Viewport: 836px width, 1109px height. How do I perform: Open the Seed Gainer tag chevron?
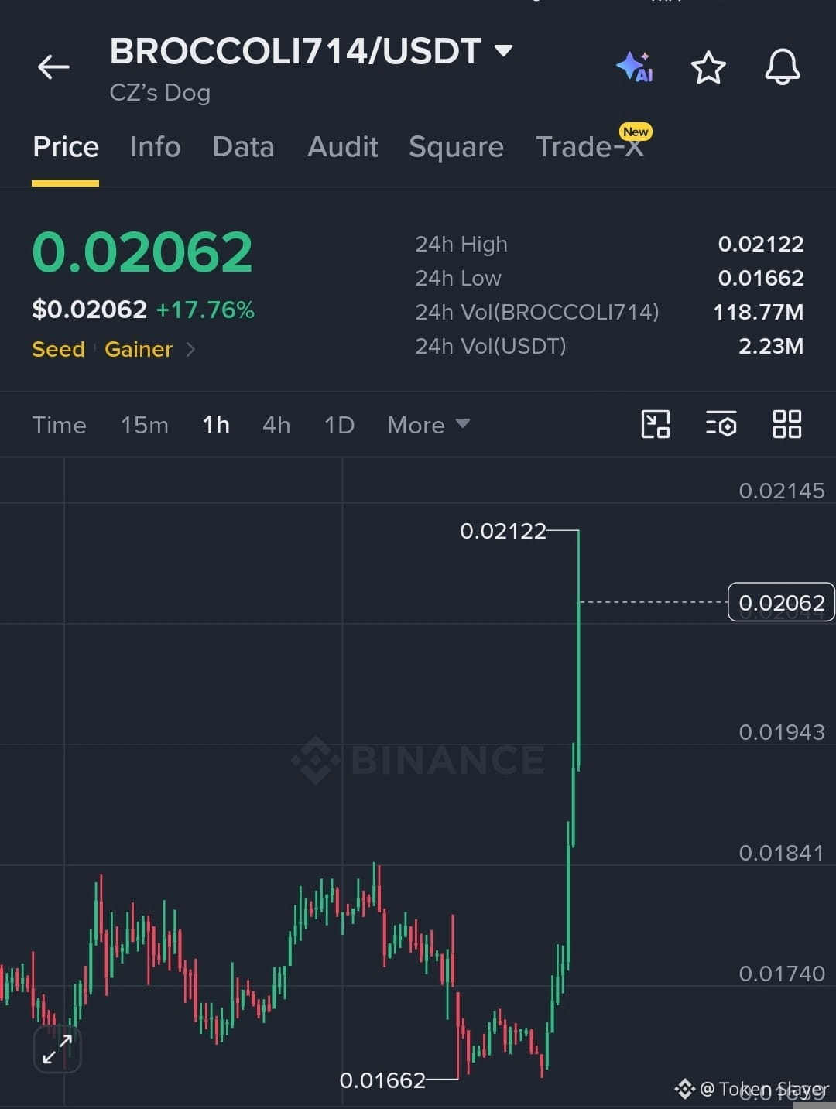[x=190, y=350]
